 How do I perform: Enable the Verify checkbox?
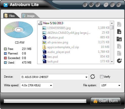[101, 77]
